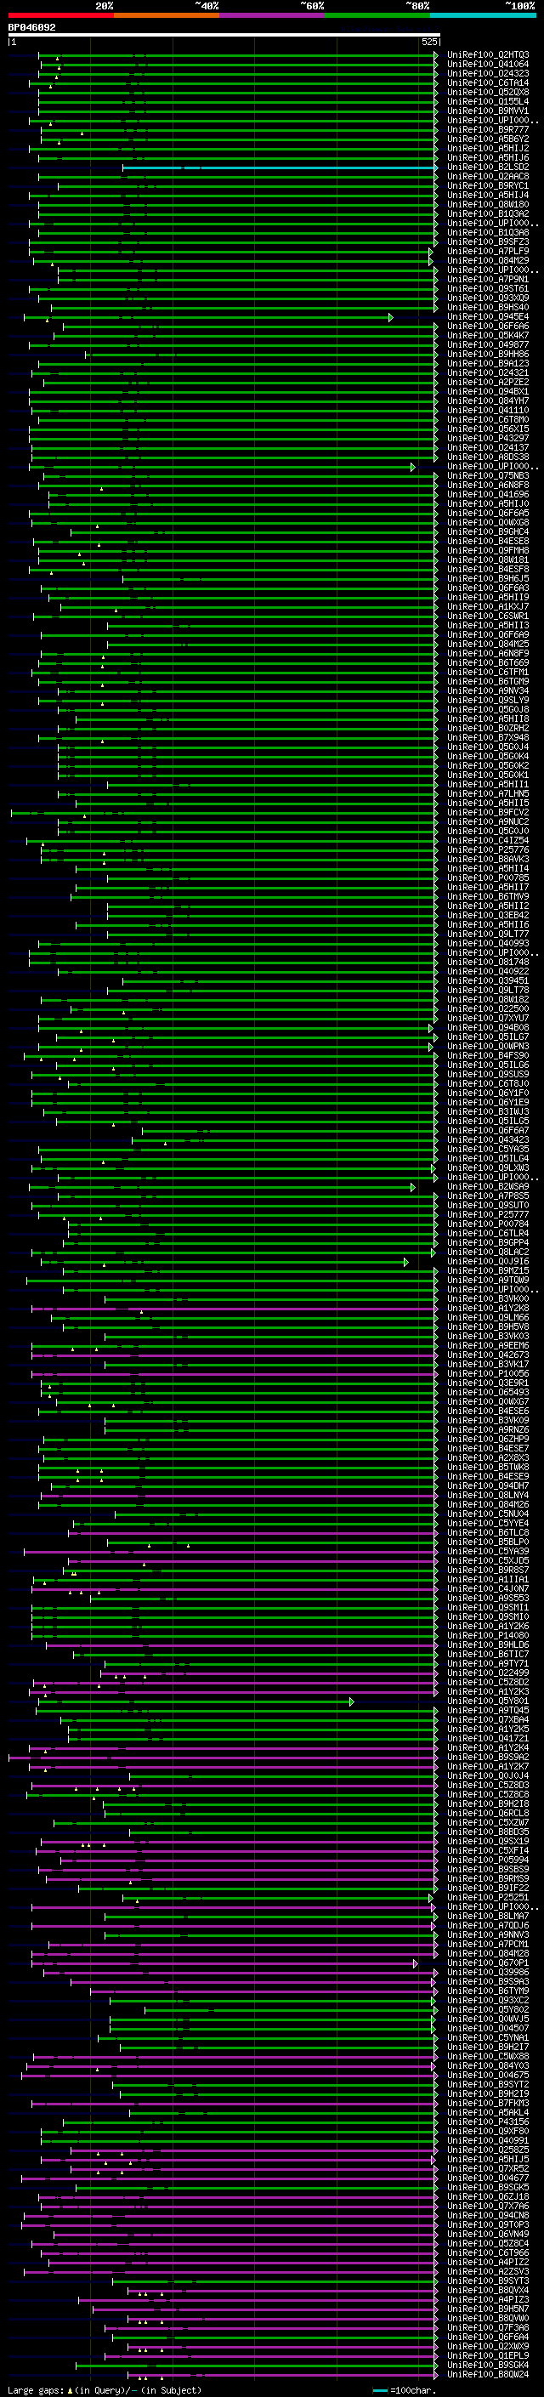
Task: Select the UniRef100_C6TLR4 label
Action: coord(488,1233)
